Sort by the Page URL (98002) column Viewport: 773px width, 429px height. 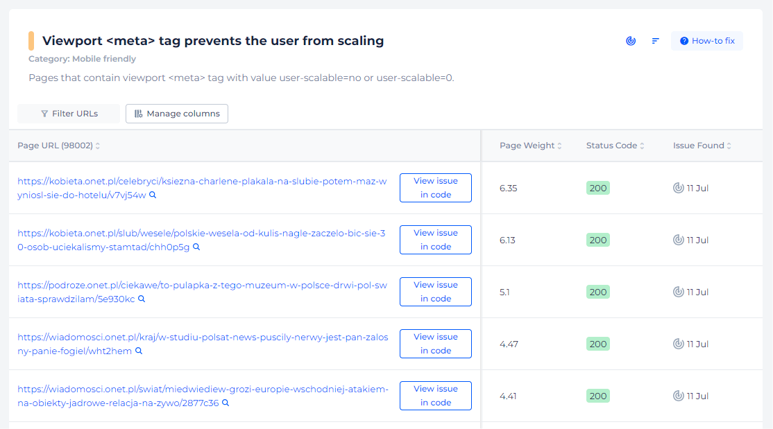(59, 146)
